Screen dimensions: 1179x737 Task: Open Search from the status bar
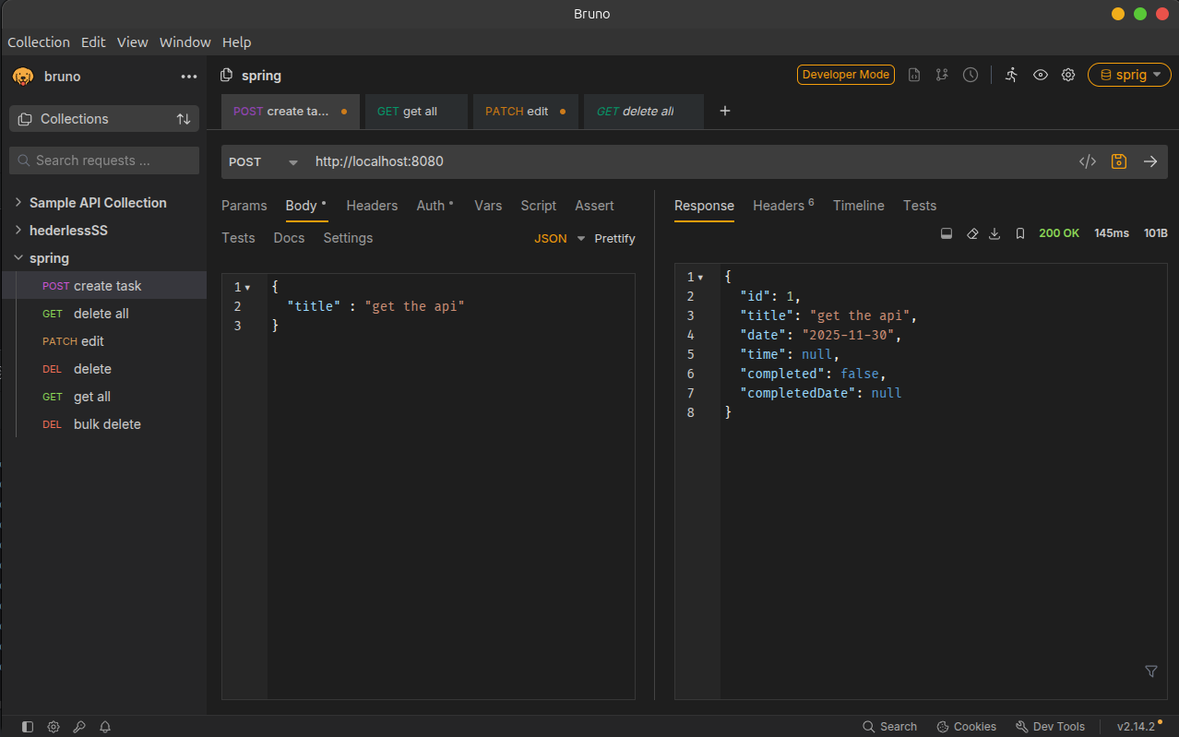[890, 727]
